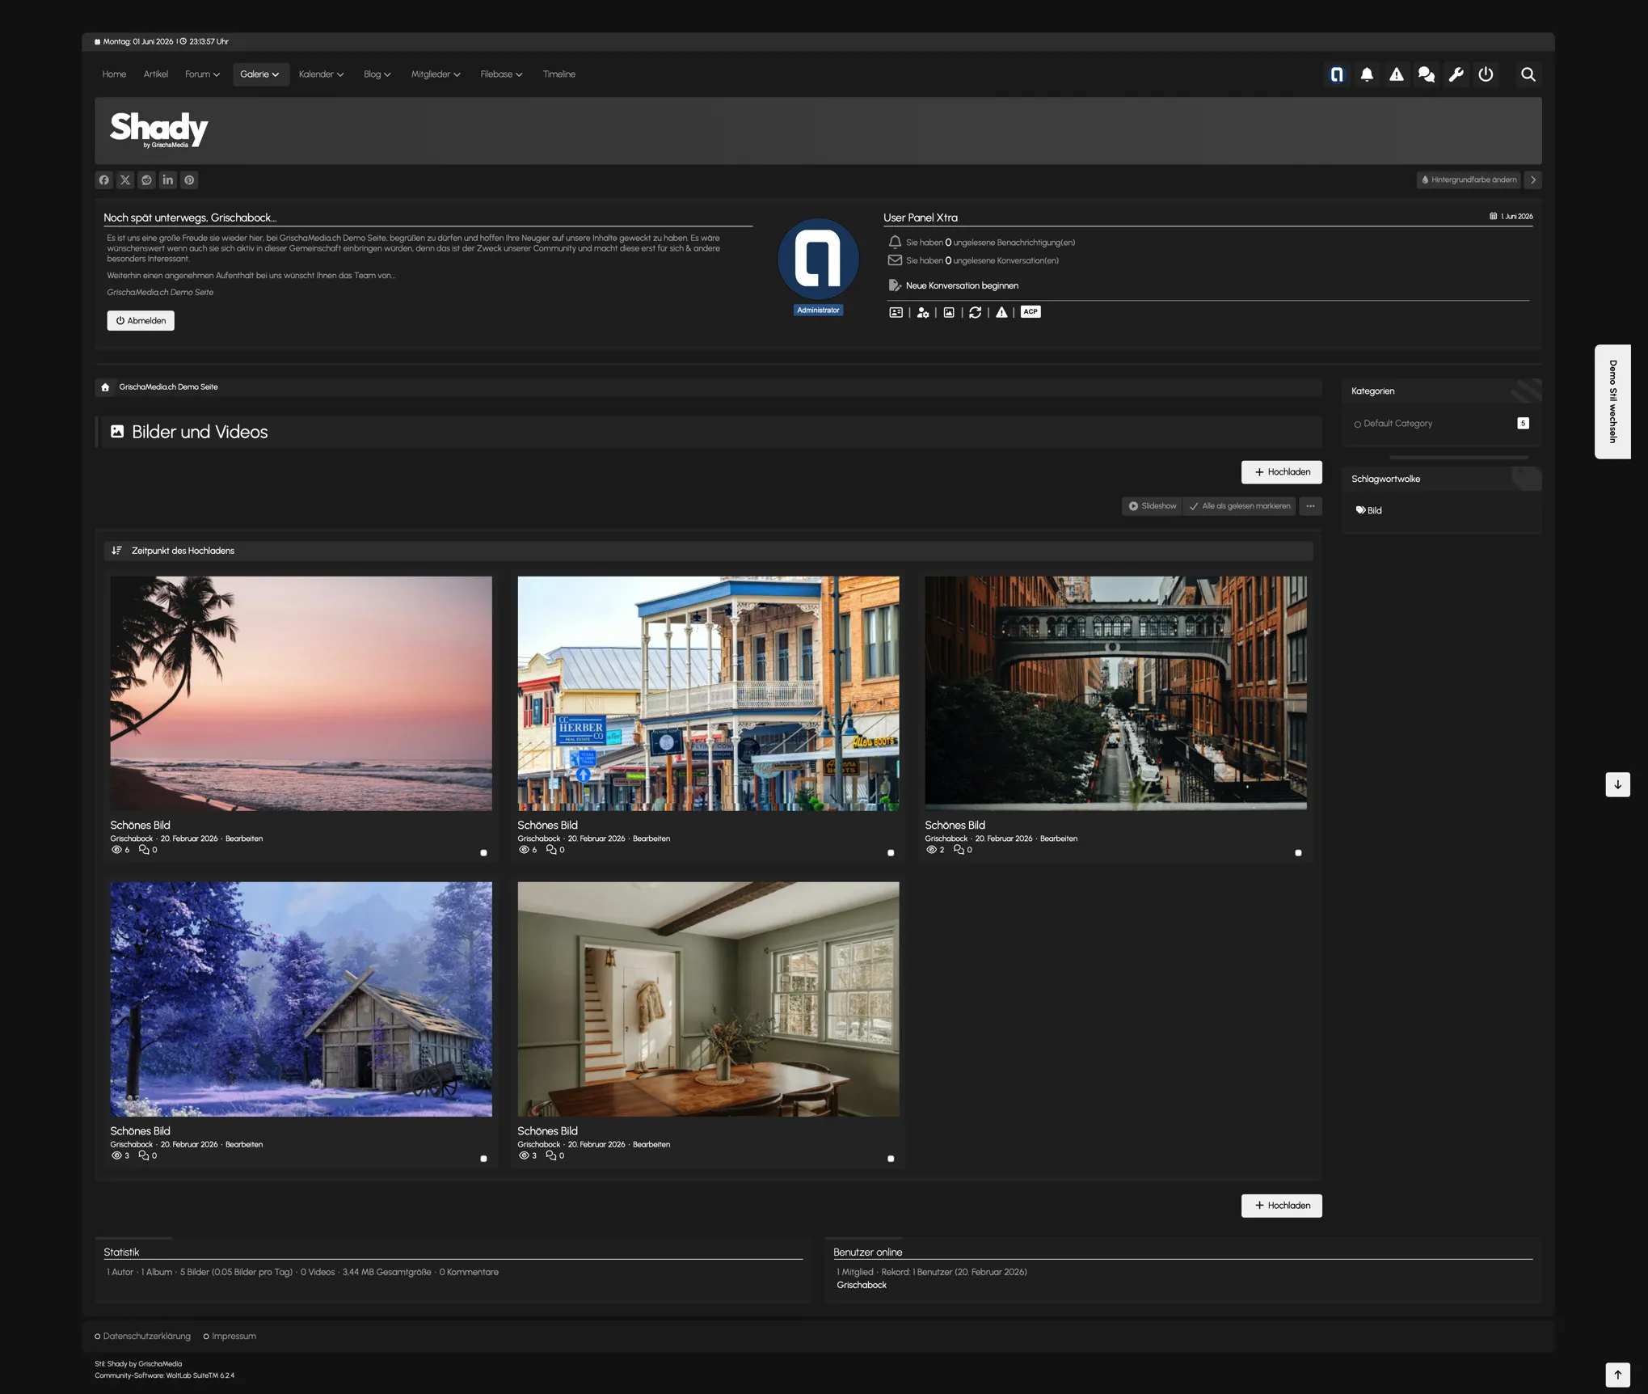Open the Zeitpunkt des Hochladens sort selector
1648x1394 pixels.
(x=183, y=551)
